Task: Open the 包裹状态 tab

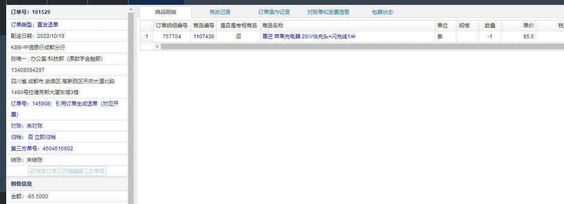Action: point(383,12)
